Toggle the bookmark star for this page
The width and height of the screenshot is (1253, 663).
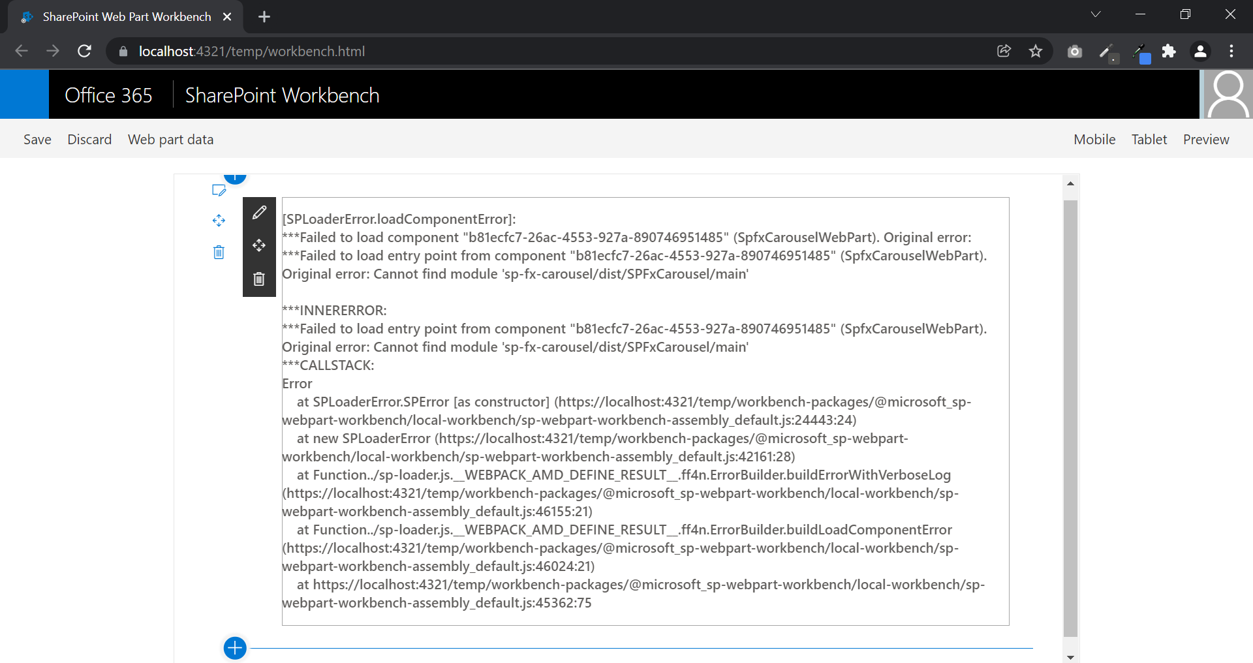click(1036, 51)
